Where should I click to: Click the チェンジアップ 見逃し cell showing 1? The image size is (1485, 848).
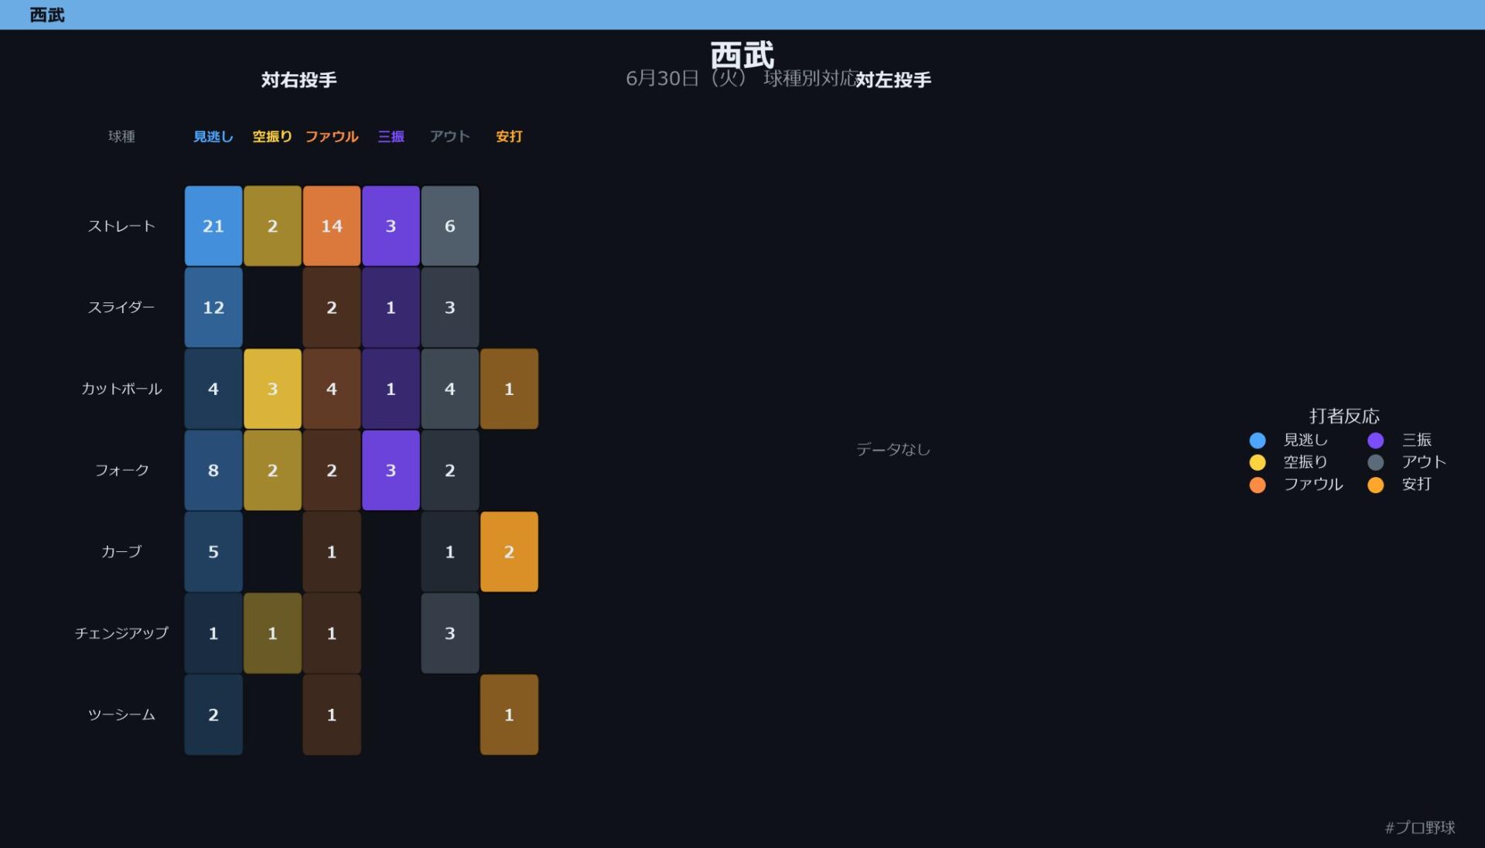213,633
